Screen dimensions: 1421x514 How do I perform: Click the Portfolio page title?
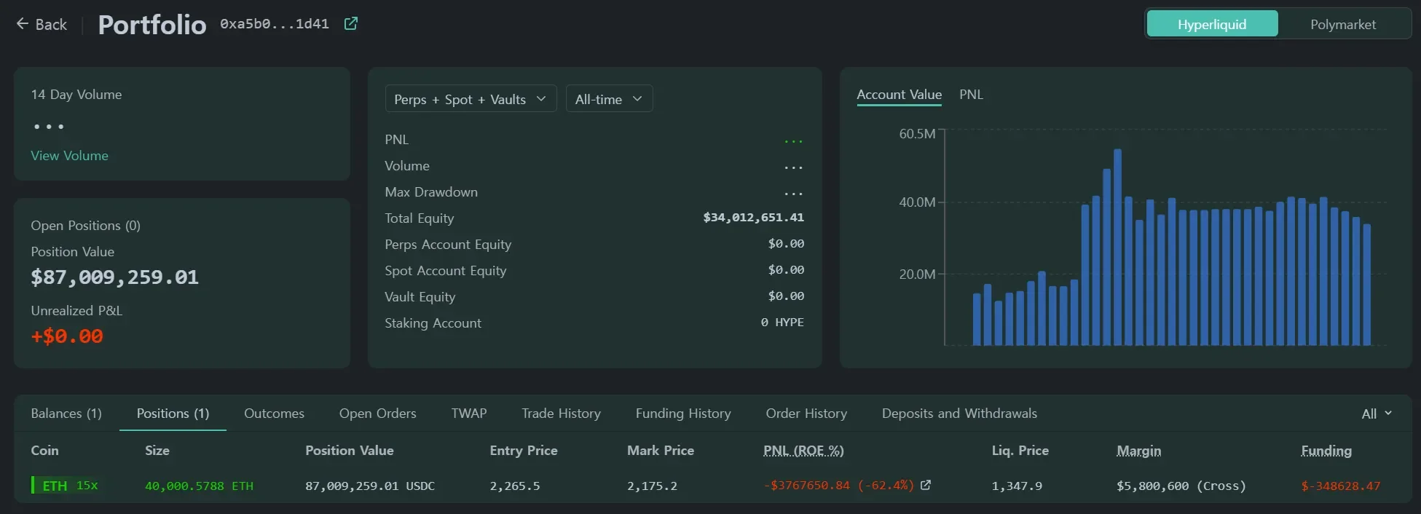point(152,25)
